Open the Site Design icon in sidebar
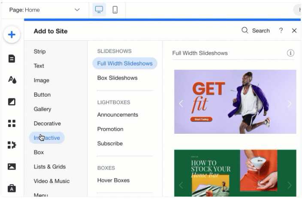302x200 pixels. (x=12, y=80)
